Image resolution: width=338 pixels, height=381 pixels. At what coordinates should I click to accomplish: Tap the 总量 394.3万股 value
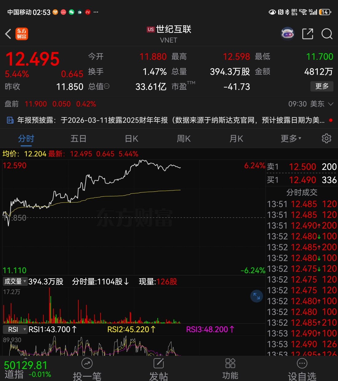230,72
